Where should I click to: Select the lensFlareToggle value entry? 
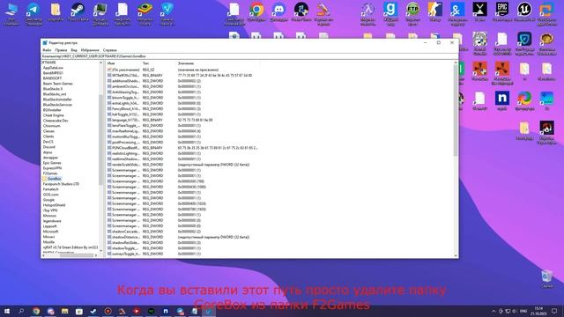click(x=123, y=125)
